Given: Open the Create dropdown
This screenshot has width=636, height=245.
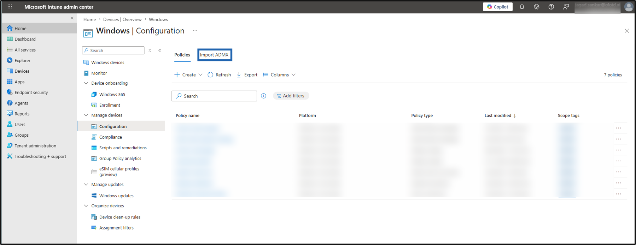Looking at the screenshot, I should pyautogui.click(x=188, y=75).
